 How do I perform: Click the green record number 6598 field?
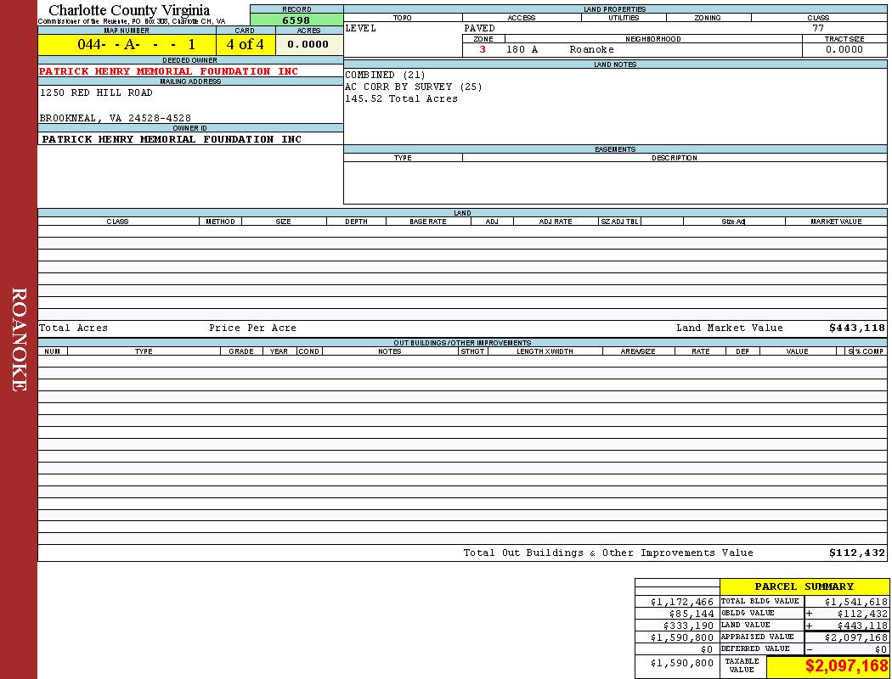296,20
